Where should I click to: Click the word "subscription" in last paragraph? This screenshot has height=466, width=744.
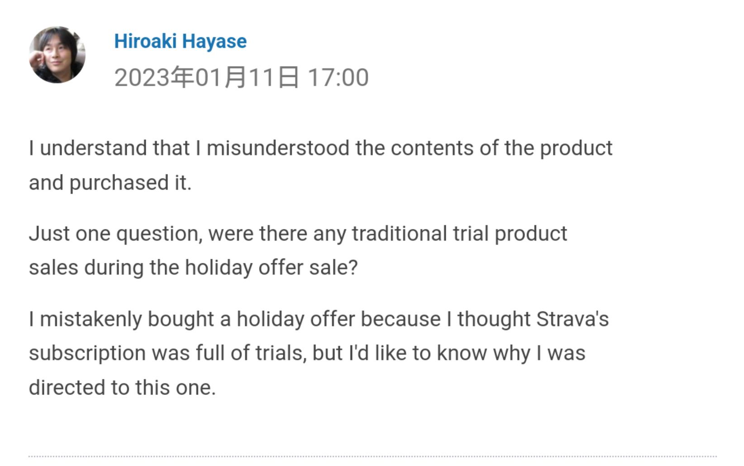click(x=87, y=353)
